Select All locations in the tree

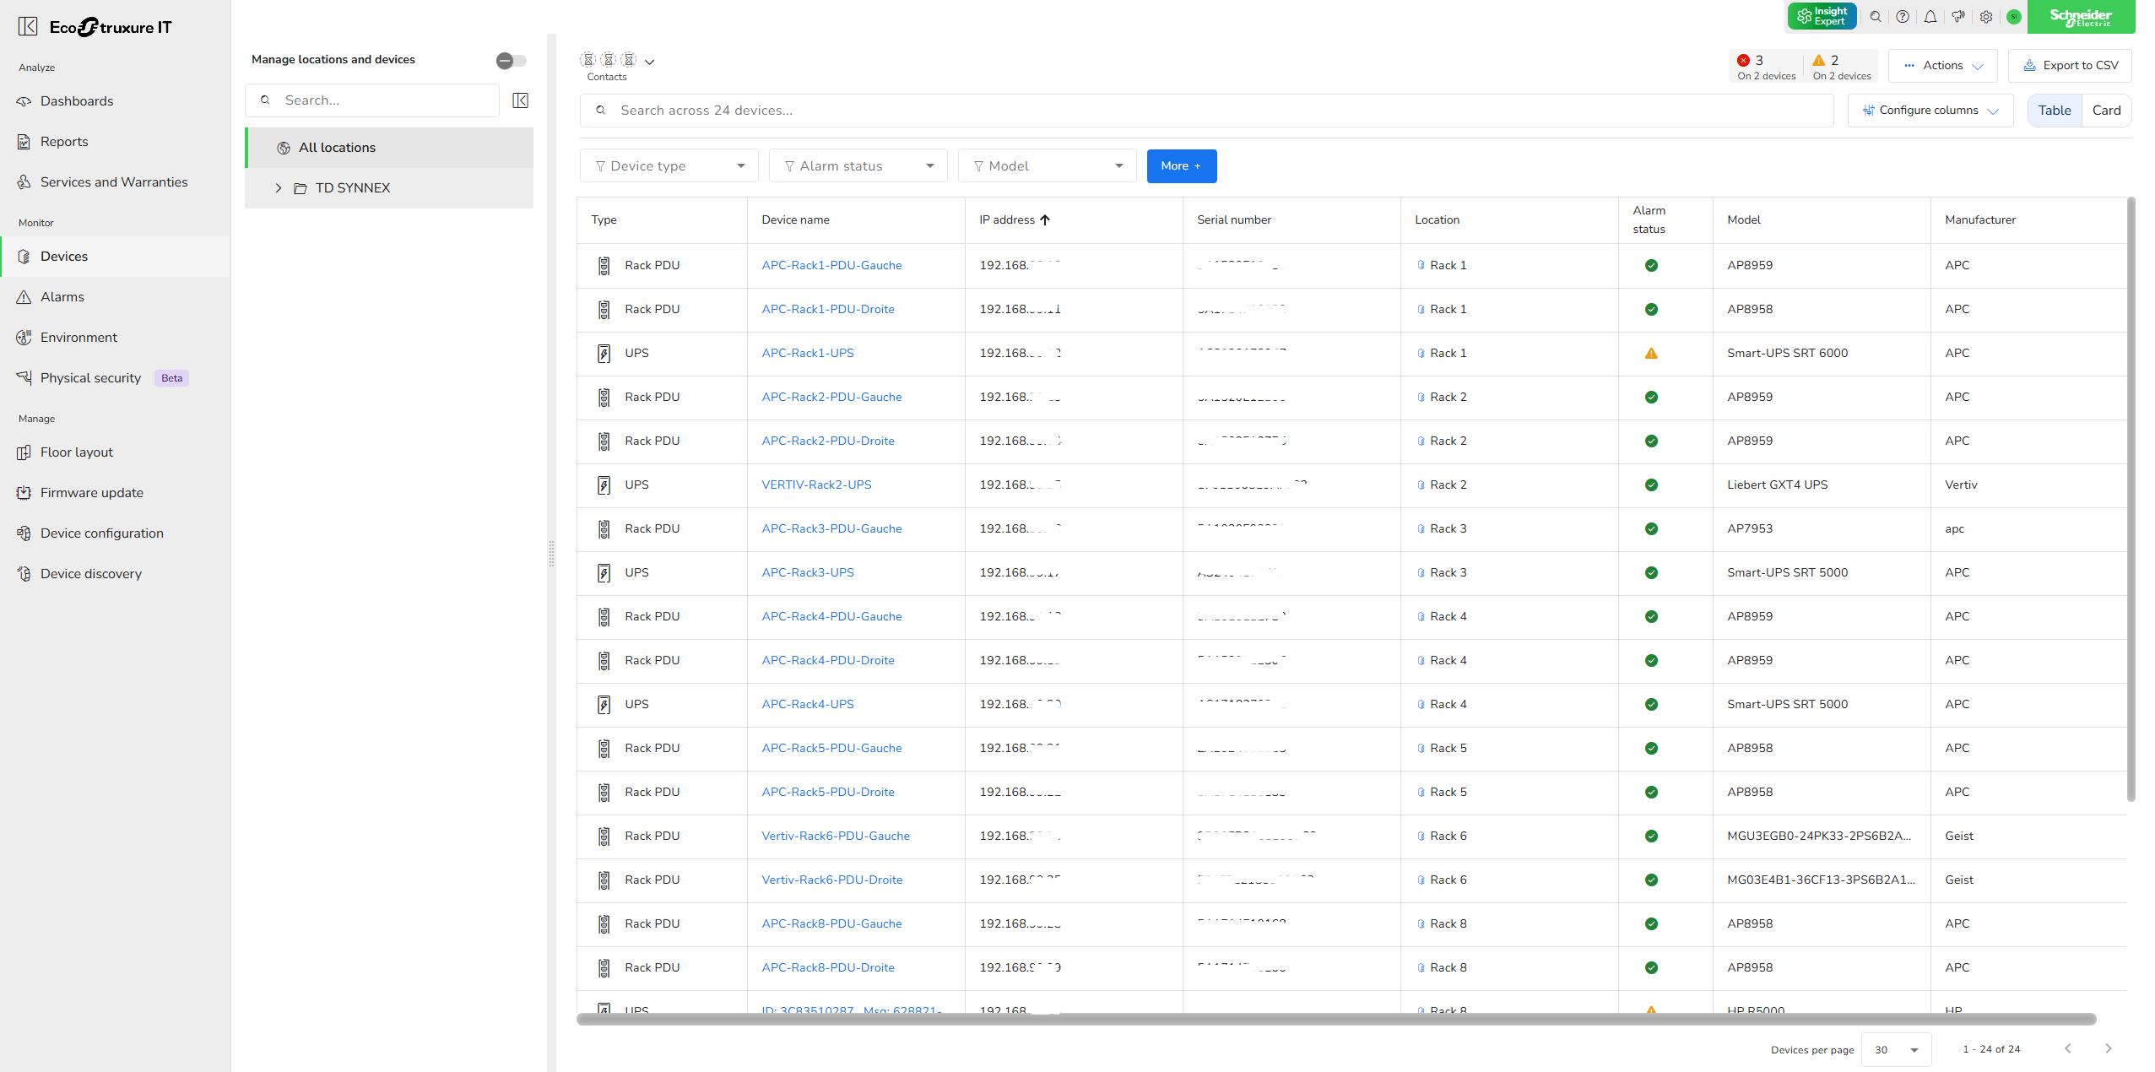click(x=389, y=148)
